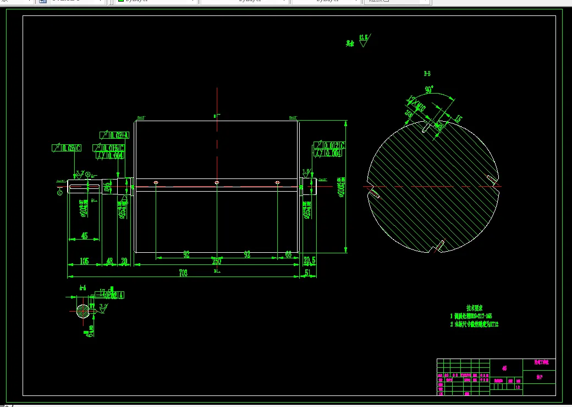Viewport: 572px width, 407px height.
Task: Select the 20 dimension beside 48
Action: tap(124, 261)
